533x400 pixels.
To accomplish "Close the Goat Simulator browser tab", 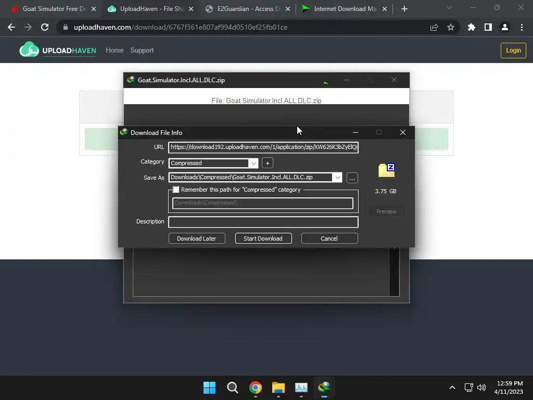I will pyautogui.click(x=94, y=9).
